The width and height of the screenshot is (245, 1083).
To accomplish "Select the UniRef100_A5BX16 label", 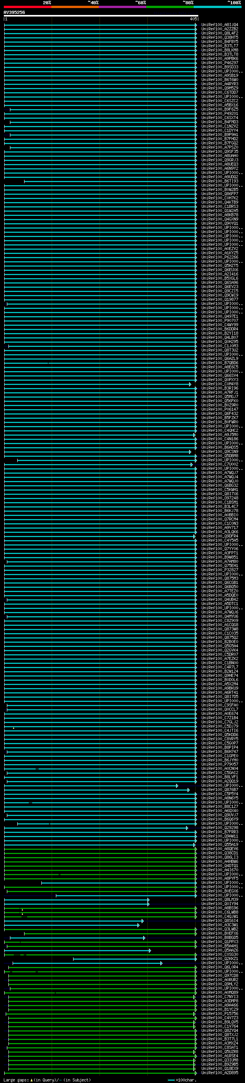I will click(220, 105).
